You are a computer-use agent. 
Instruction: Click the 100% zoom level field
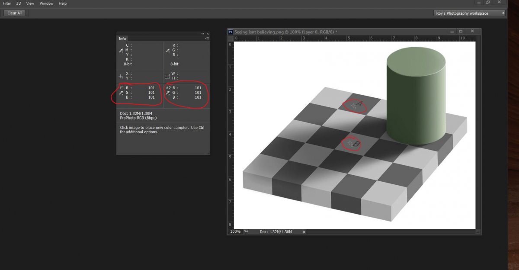235,232
